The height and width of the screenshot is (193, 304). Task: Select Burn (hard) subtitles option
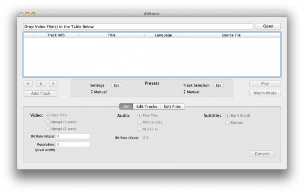point(227,116)
